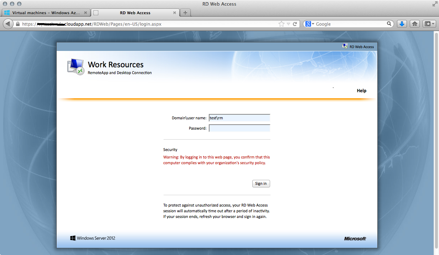Close the RD Web Access tab
Image resolution: width=439 pixels, height=255 pixels.
[x=175, y=13]
